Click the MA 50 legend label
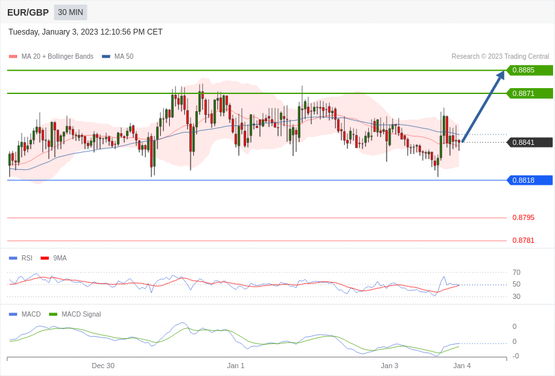Screen dimensions: 555x376 click(124, 56)
